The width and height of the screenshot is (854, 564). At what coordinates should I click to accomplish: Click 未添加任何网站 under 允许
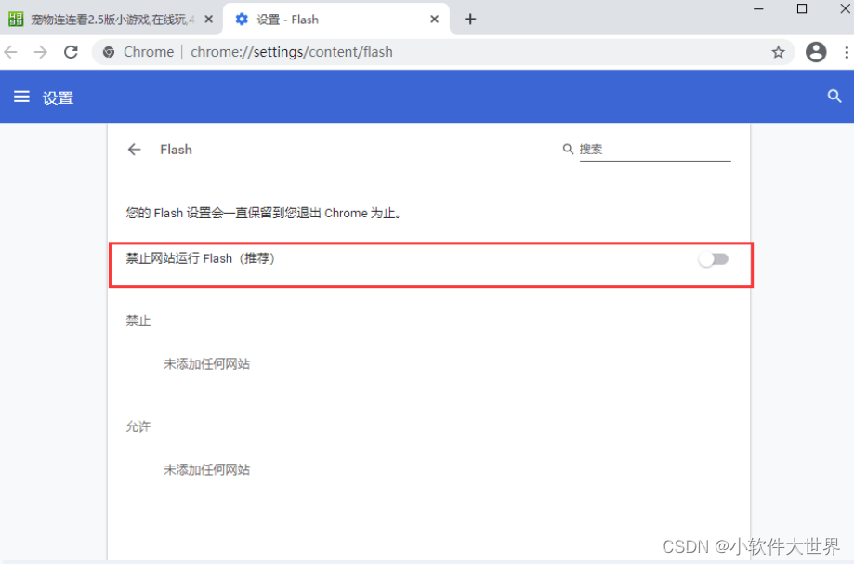click(x=207, y=470)
